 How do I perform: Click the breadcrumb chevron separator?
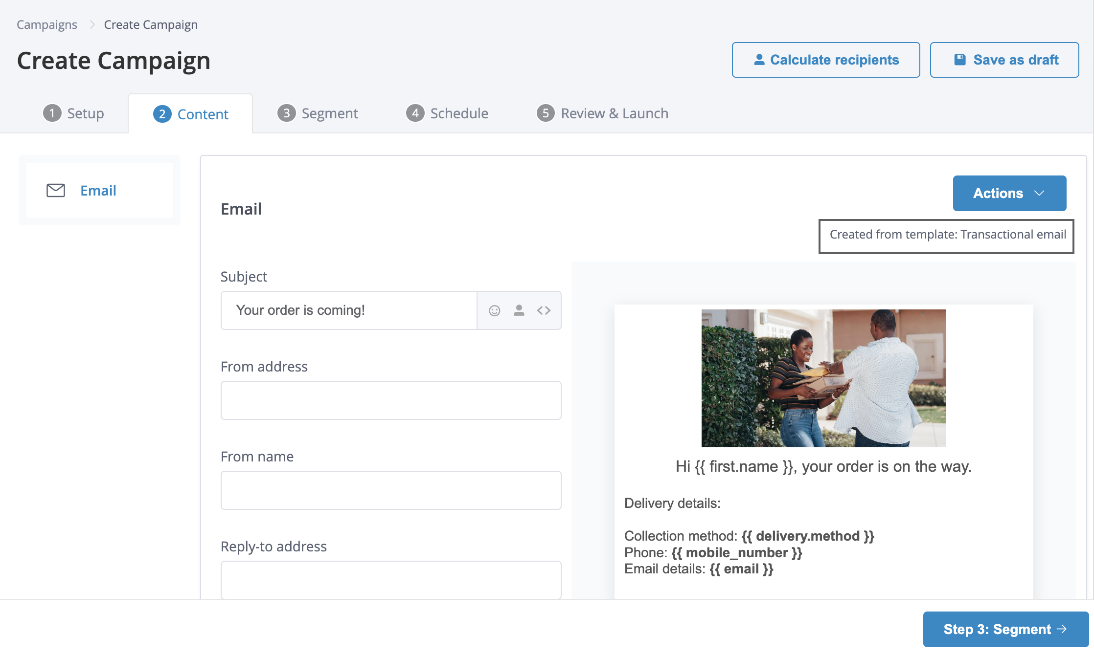[x=91, y=24]
